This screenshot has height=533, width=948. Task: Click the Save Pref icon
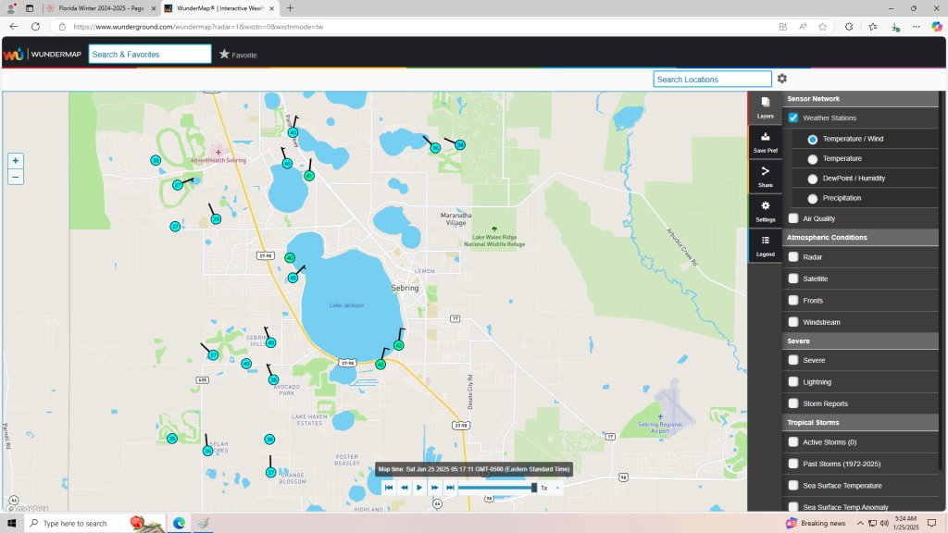tap(765, 142)
